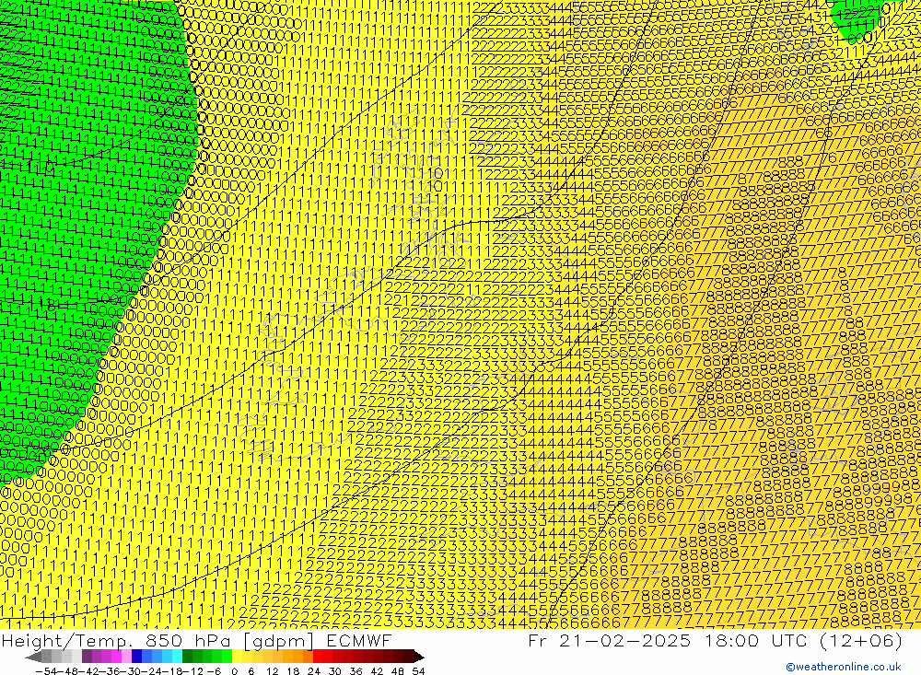Click the '-6' legend label

pyautogui.click(x=214, y=671)
